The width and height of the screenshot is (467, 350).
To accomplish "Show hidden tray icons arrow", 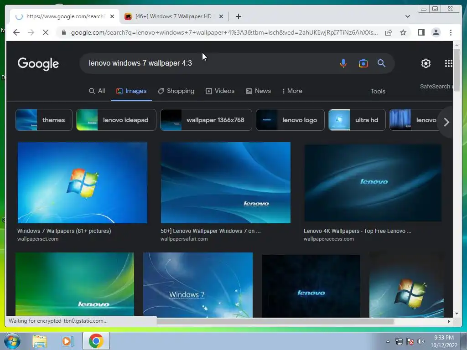I will point(388,341).
